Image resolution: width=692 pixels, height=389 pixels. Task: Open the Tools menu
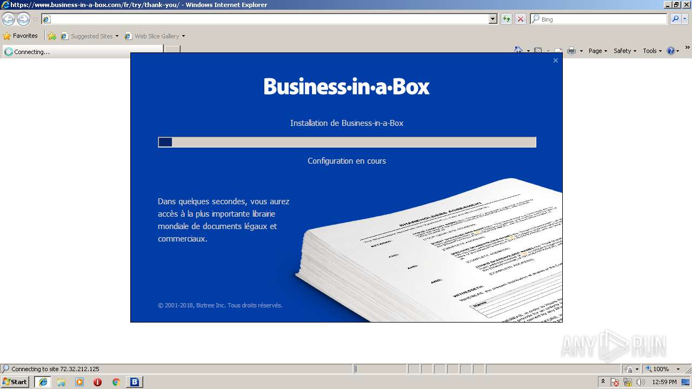652,51
